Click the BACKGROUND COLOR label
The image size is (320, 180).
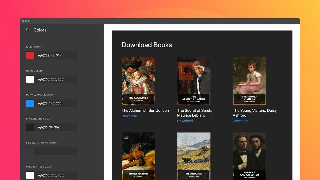39,119
